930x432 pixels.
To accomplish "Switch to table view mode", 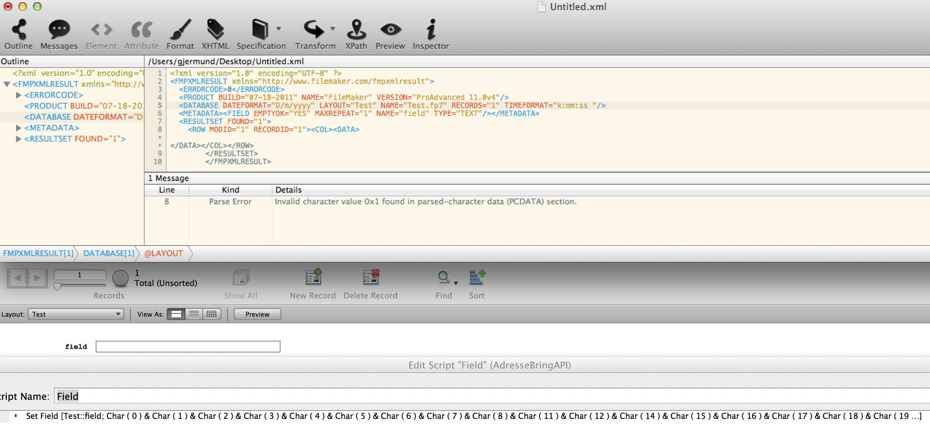I will [x=211, y=314].
